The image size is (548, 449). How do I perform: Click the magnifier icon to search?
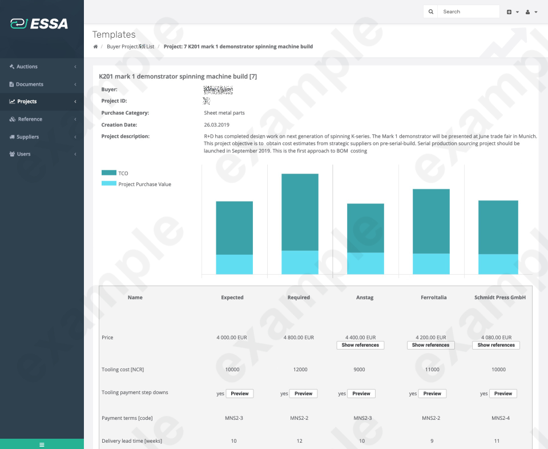[430, 11]
